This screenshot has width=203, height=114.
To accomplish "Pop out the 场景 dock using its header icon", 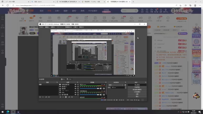I will coord(57,82).
